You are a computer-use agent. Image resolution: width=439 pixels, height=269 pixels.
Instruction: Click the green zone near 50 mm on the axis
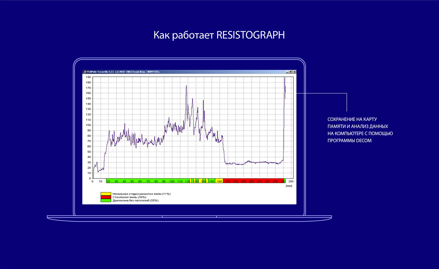132,181
